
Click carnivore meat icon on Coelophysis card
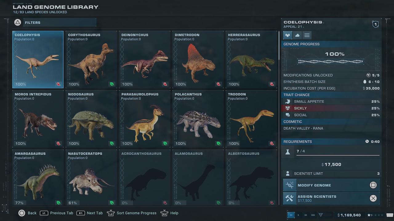(x=58, y=84)
